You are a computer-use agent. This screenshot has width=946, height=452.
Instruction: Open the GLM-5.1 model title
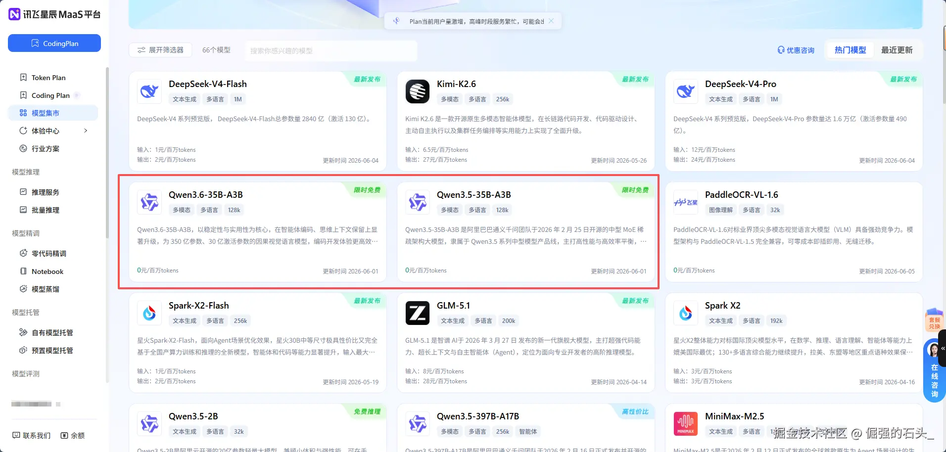(x=454, y=306)
